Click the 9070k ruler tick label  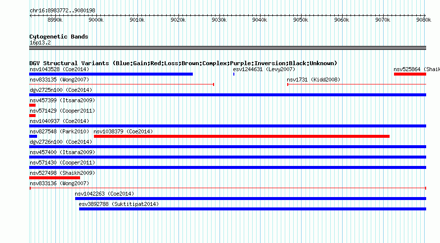(383, 20)
